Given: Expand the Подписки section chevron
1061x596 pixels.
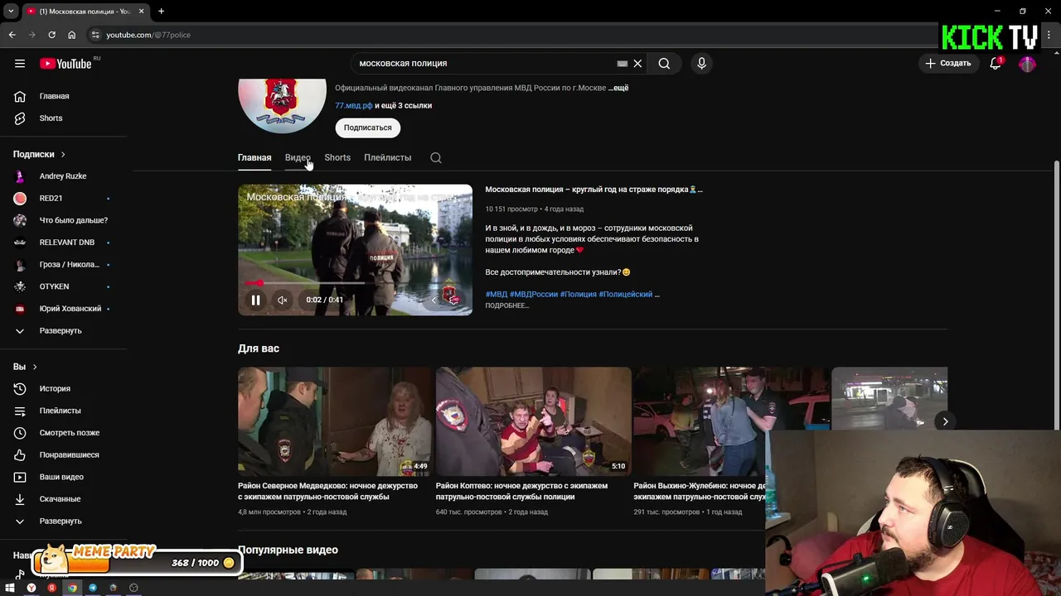Looking at the screenshot, I should point(62,155).
